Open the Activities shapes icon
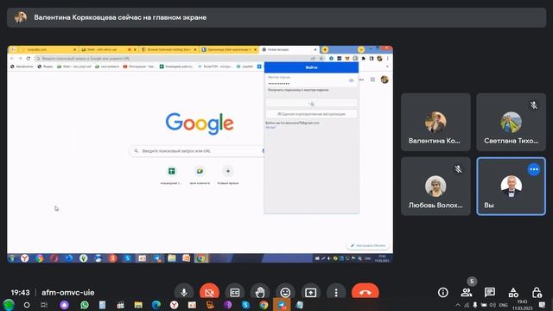 [513, 292]
